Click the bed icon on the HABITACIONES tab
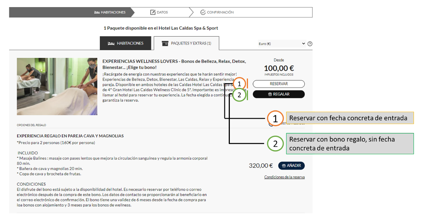Screen dimensions: 425x224 (111, 43)
